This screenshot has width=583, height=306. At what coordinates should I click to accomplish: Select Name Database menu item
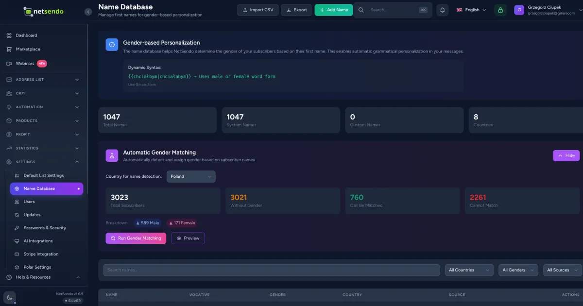(47, 188)
